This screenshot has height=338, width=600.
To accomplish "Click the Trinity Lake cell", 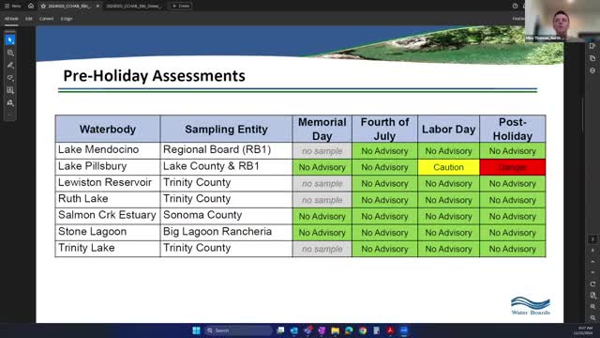I will click(108, 248).
